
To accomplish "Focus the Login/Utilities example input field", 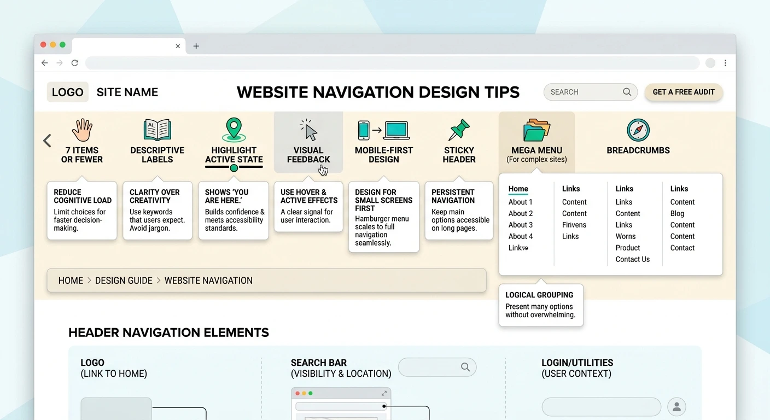I will 602,407.
